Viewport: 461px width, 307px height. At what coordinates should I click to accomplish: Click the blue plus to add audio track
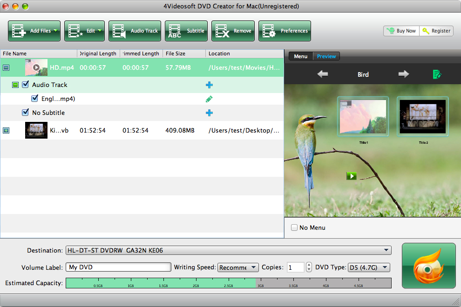pos(210,85)
